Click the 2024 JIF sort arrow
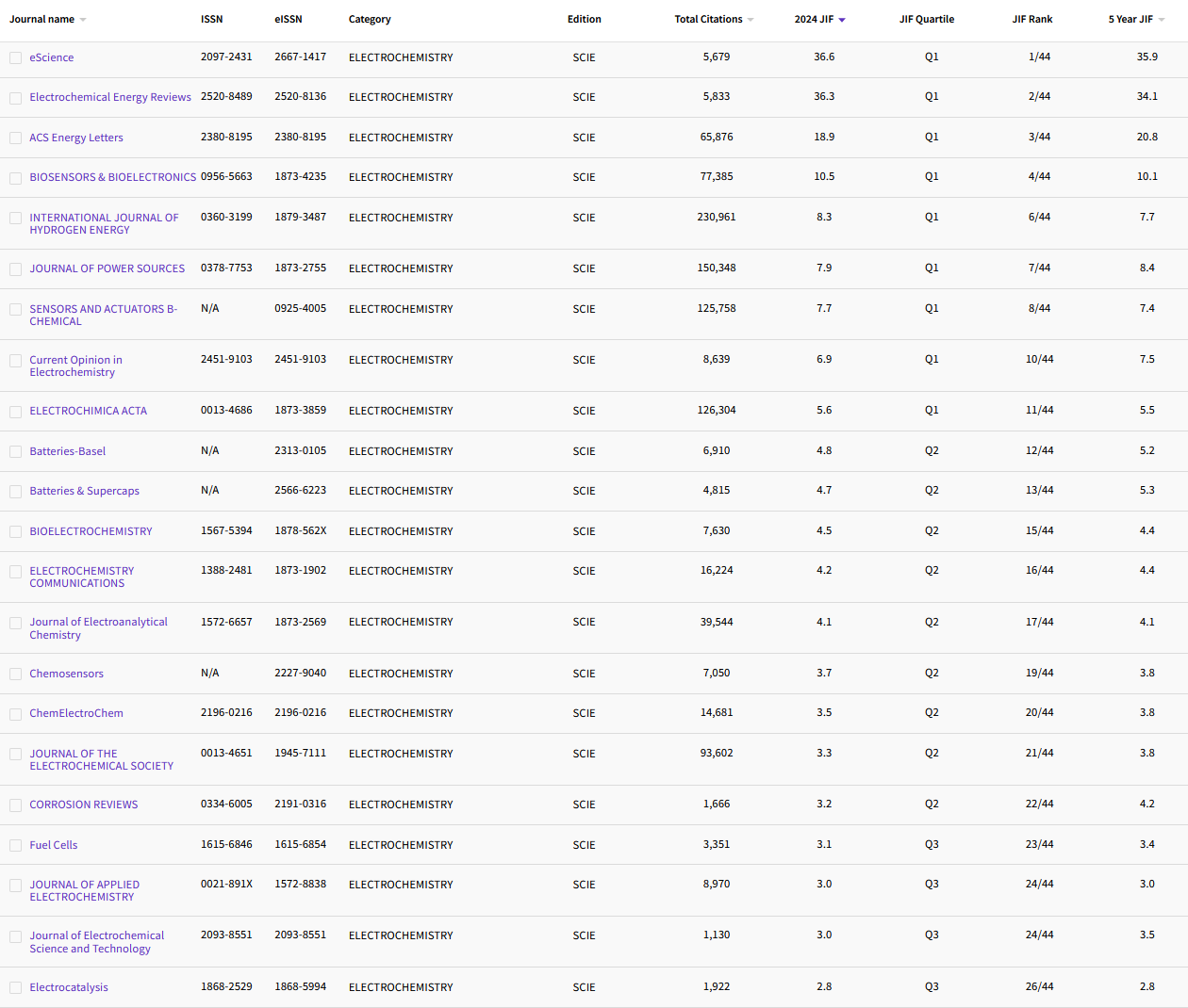Screen dimensions: 1188x1008 (842, 20)
